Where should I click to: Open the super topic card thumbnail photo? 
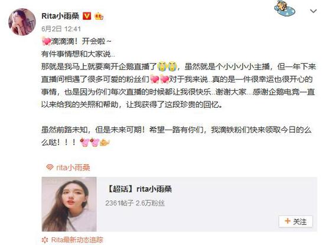pos(69,204)
